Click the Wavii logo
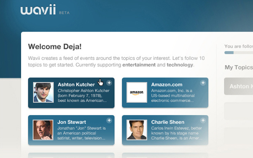 (x=38, y=10)
